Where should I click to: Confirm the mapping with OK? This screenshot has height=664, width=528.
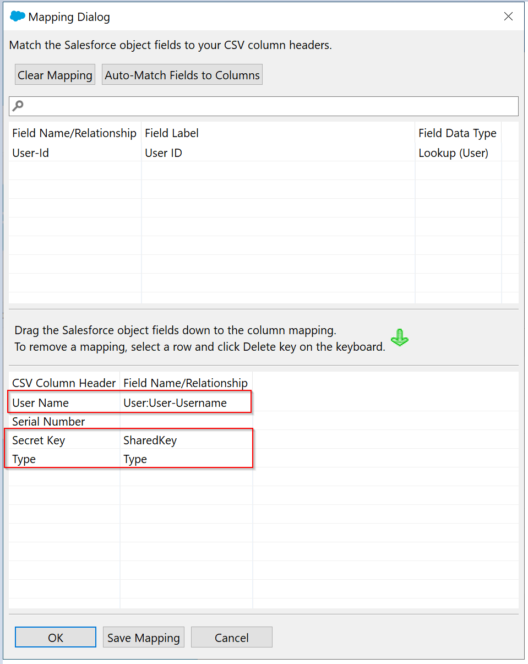pos(56,638)
